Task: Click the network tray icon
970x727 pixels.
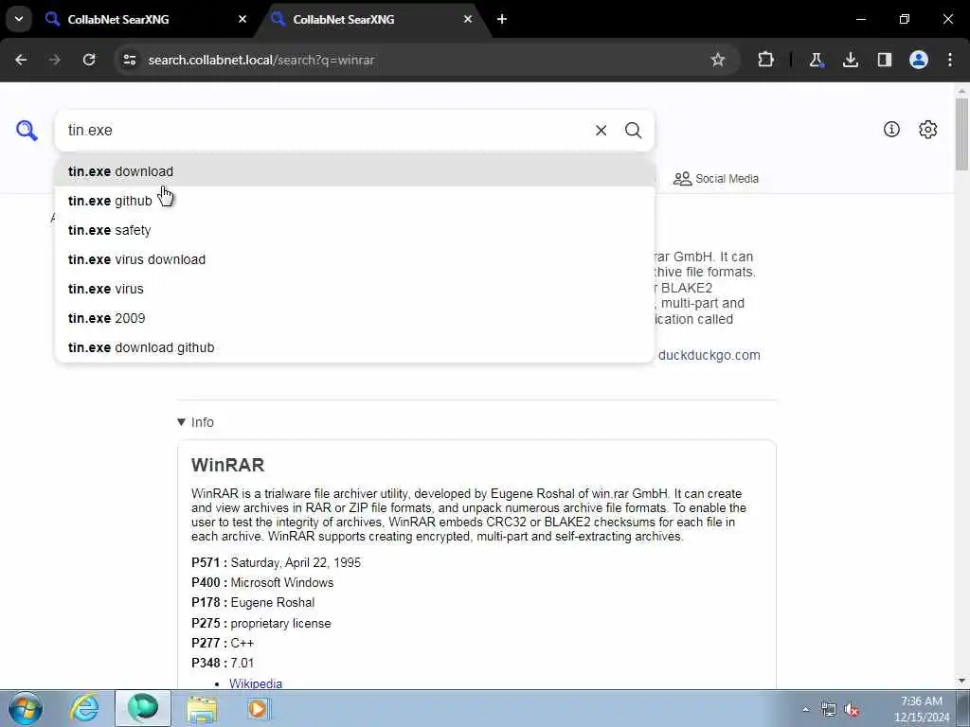Action: [x=828, y=710]
